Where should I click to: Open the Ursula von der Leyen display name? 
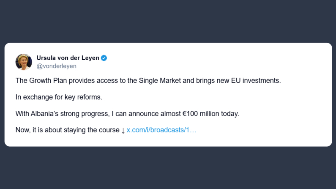point(68,58)
